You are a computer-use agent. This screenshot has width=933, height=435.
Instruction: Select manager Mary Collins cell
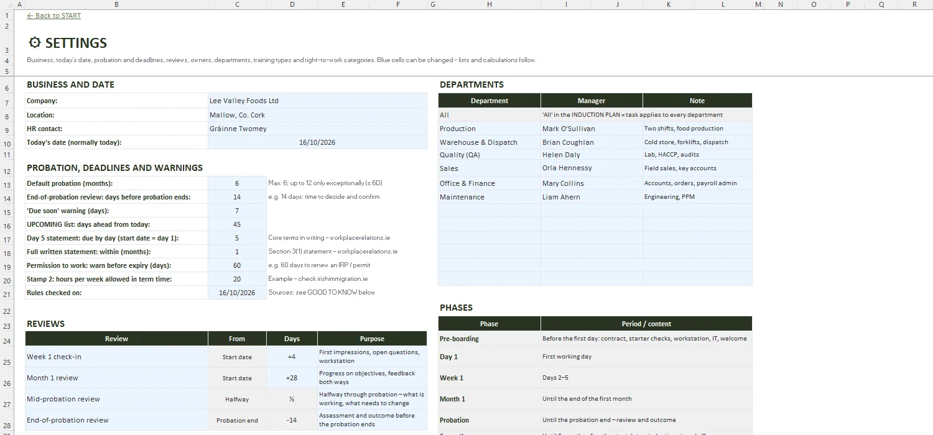(x=592, y=183)
